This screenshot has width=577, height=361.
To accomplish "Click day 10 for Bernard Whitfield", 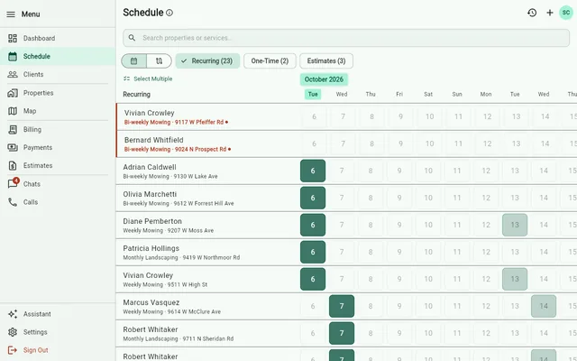I will pyautogui.click(x=429, y=143).
